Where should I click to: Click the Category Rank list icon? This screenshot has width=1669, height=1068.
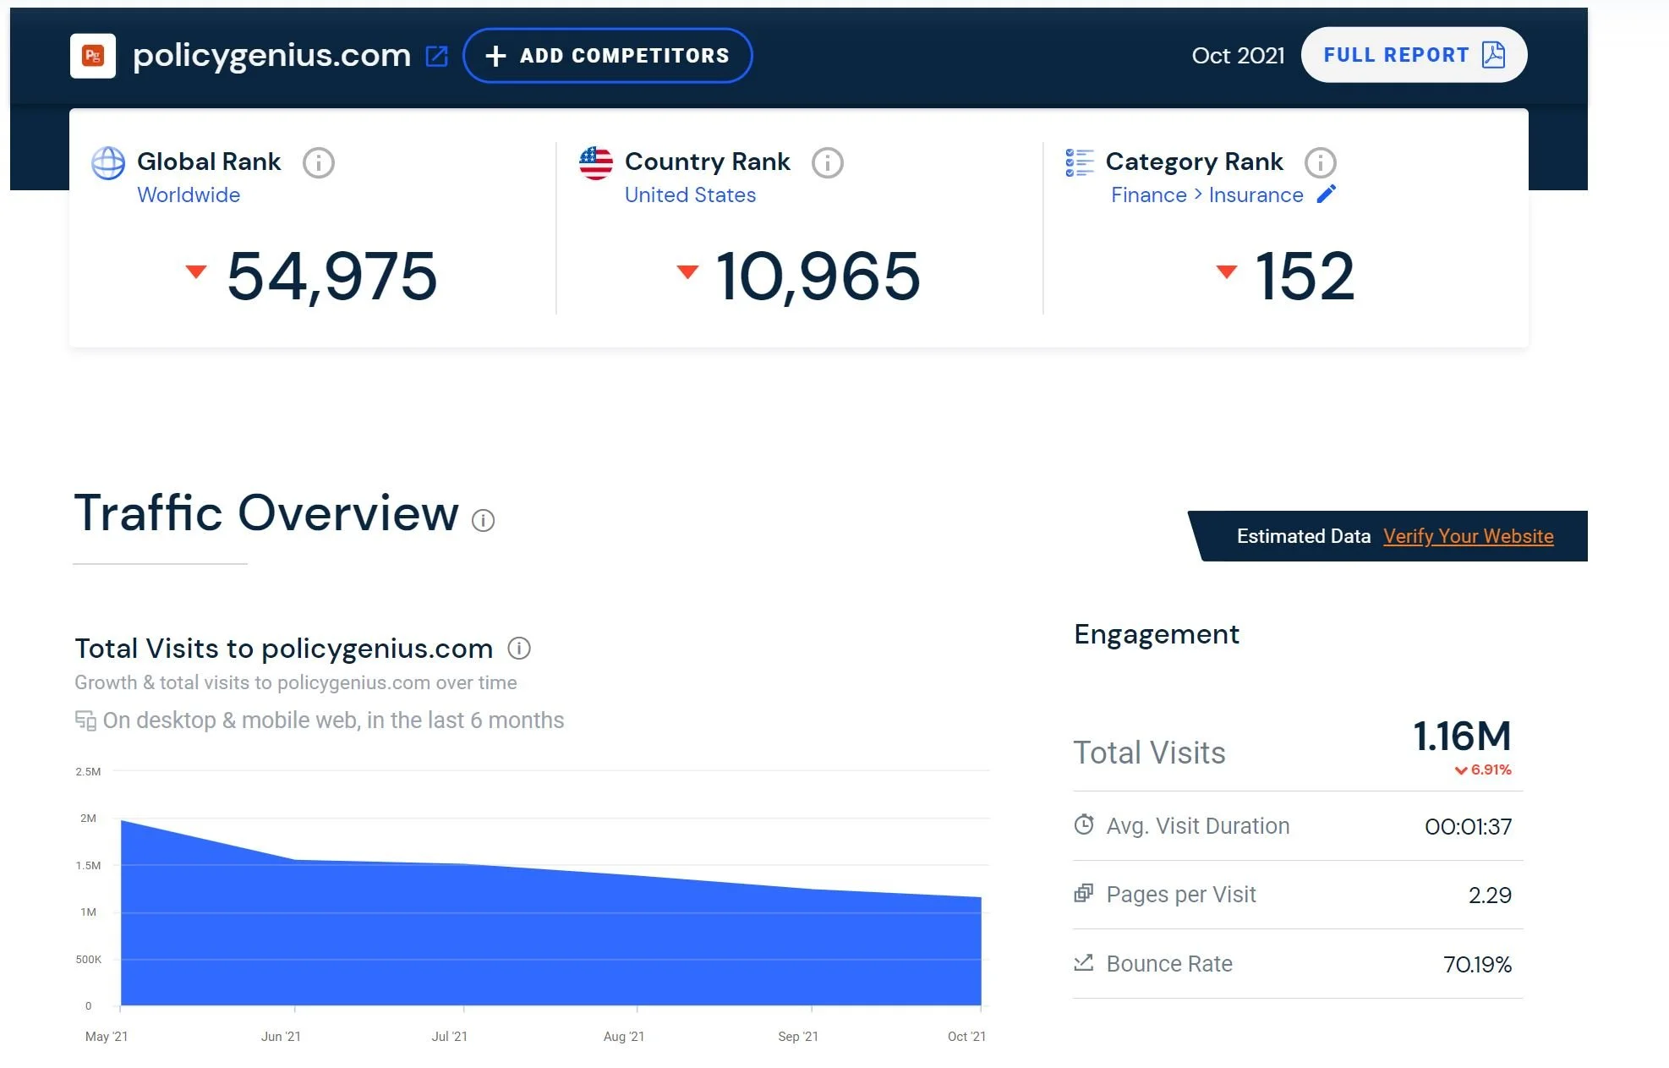(x=1080, y=162)
